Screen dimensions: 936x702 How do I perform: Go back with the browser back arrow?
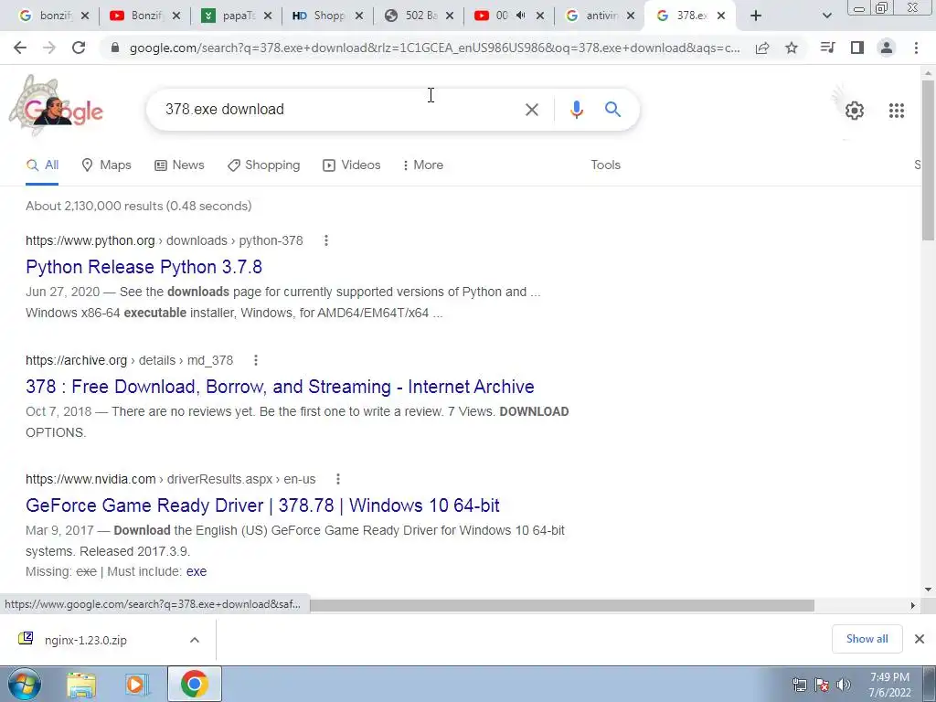[x=20, y=48]
